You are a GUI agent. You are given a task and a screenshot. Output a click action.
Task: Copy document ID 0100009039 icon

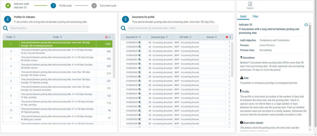140,51
